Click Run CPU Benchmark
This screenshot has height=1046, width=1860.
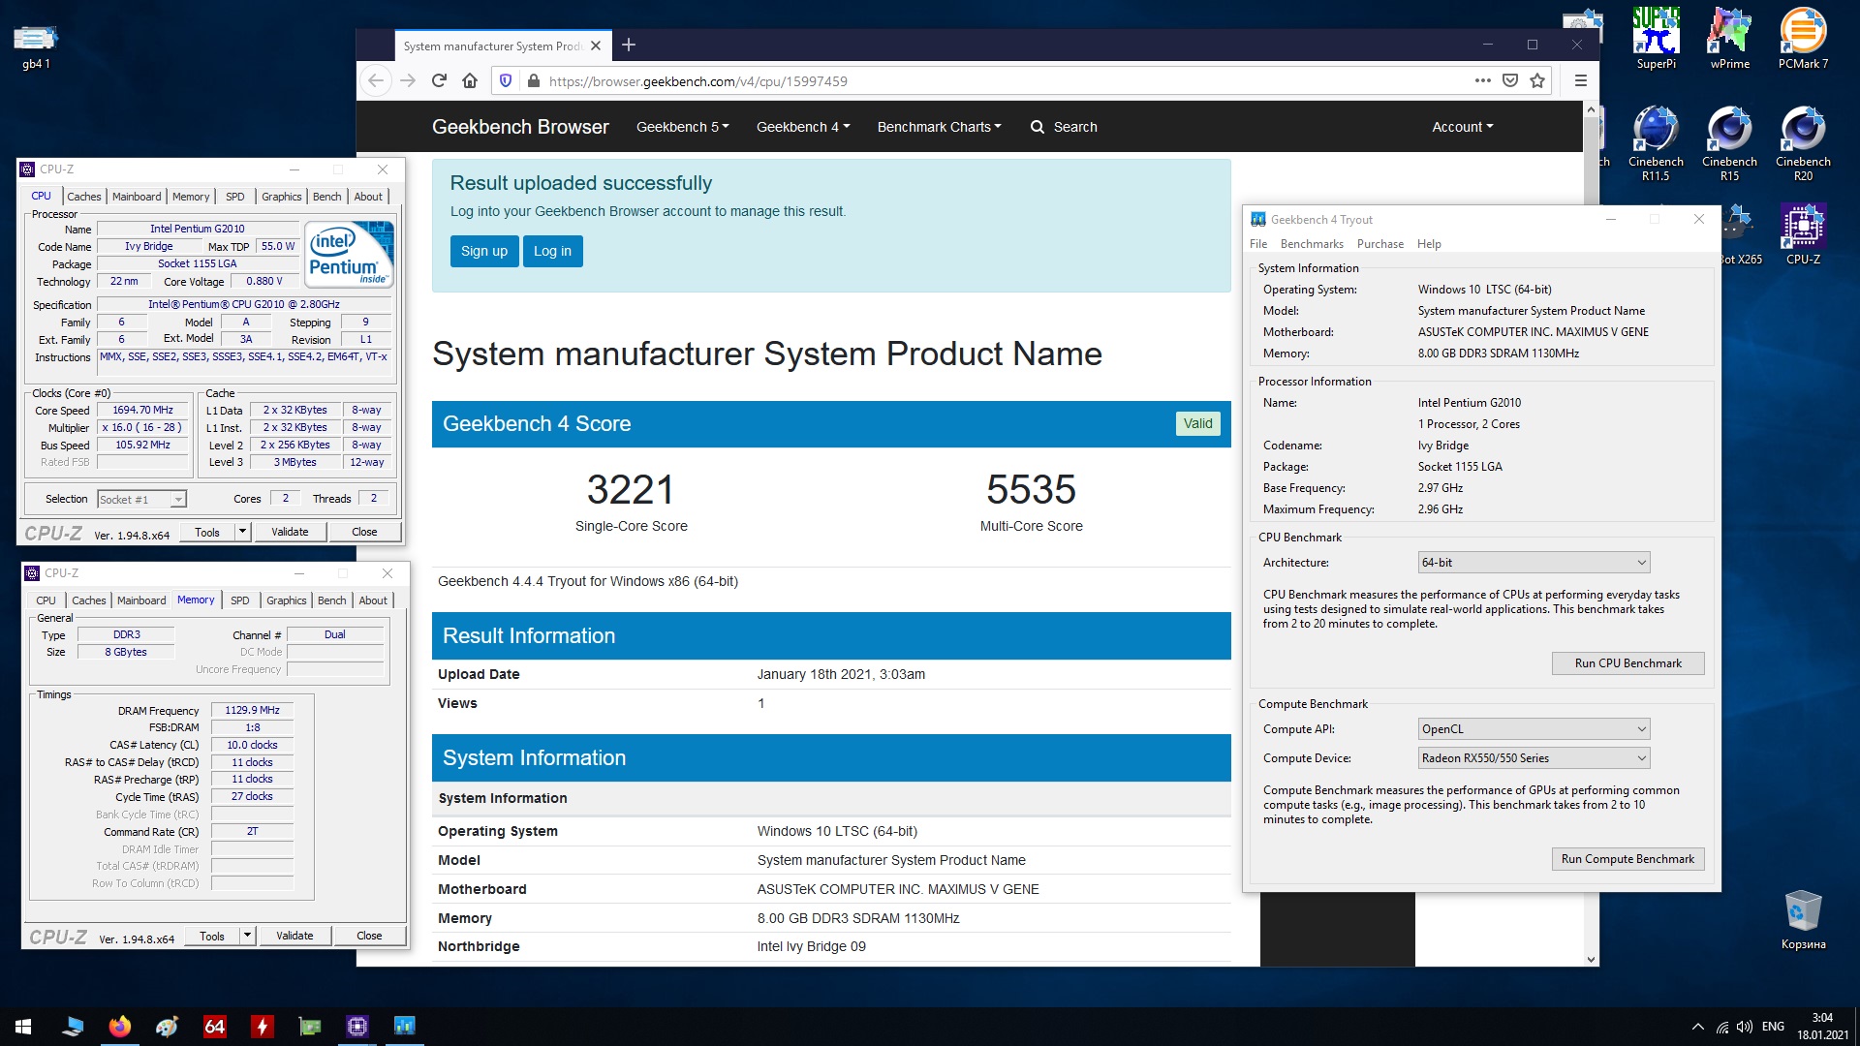(x=1627, y=663)
